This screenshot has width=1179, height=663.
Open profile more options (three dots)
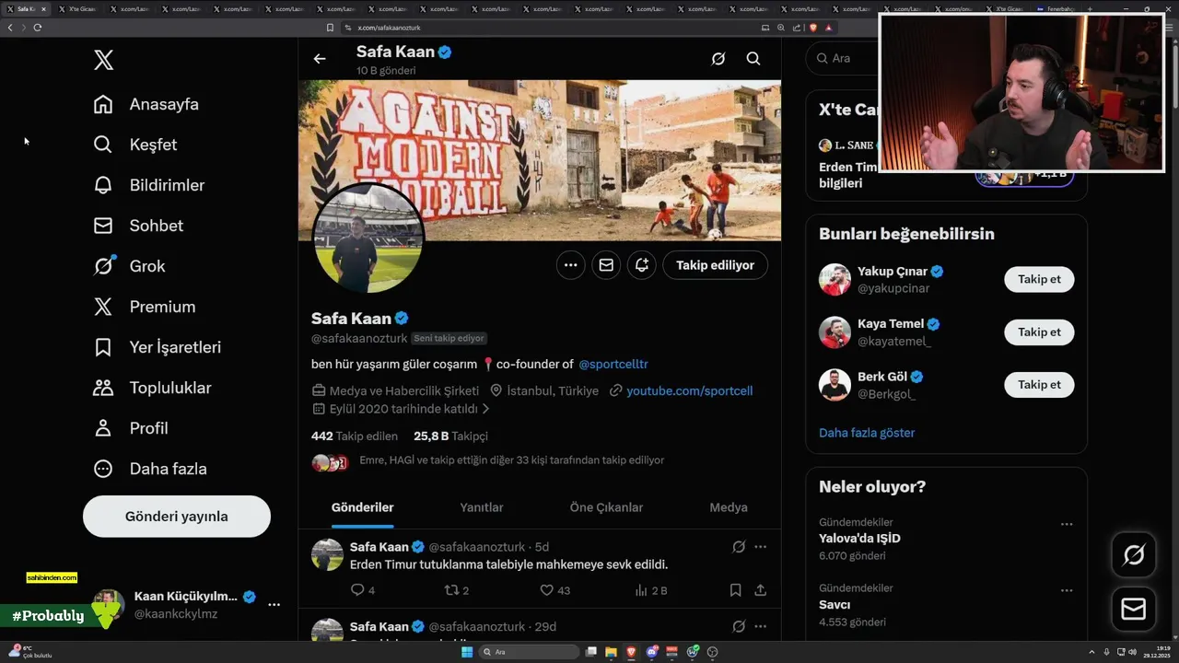click(571, 265)
